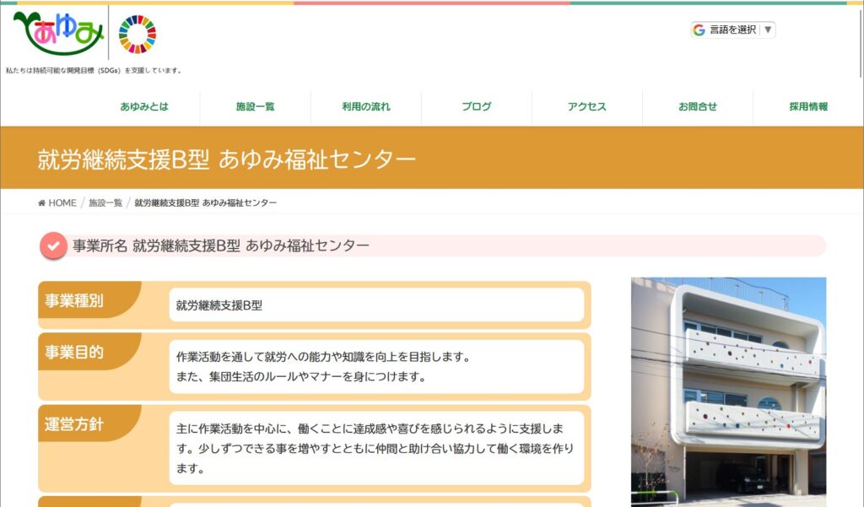
Task: Click the あゆみ green logo
Action: click(58, 33)
